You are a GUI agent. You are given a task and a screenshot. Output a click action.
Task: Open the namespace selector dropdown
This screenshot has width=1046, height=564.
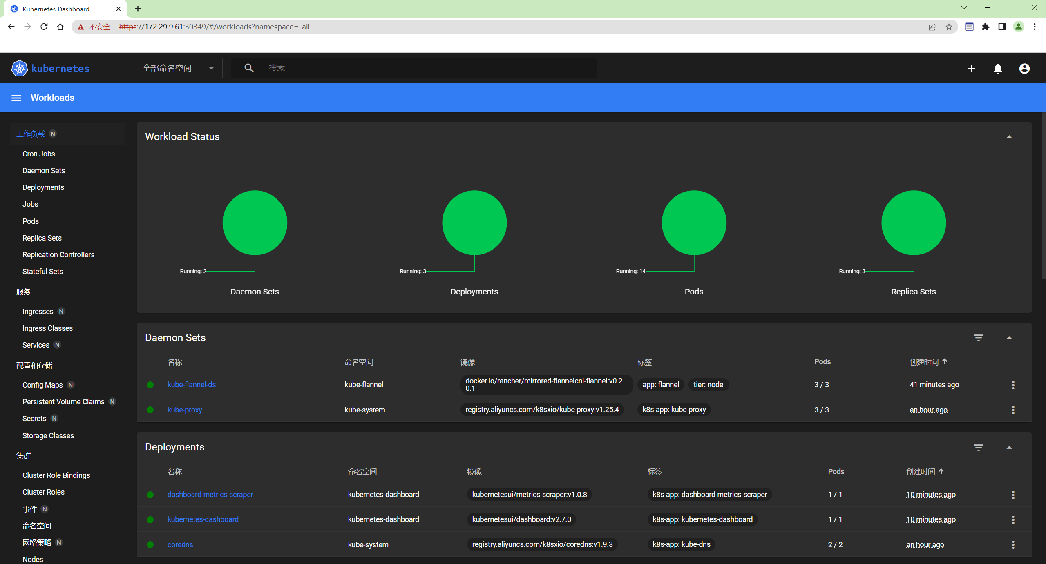click(178, 68)
